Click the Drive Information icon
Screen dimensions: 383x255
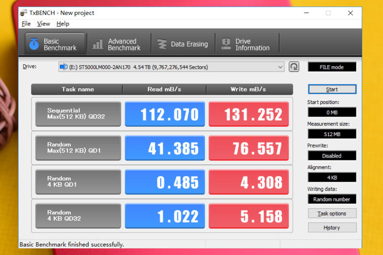pyautogui.click(x=225, y=44)
